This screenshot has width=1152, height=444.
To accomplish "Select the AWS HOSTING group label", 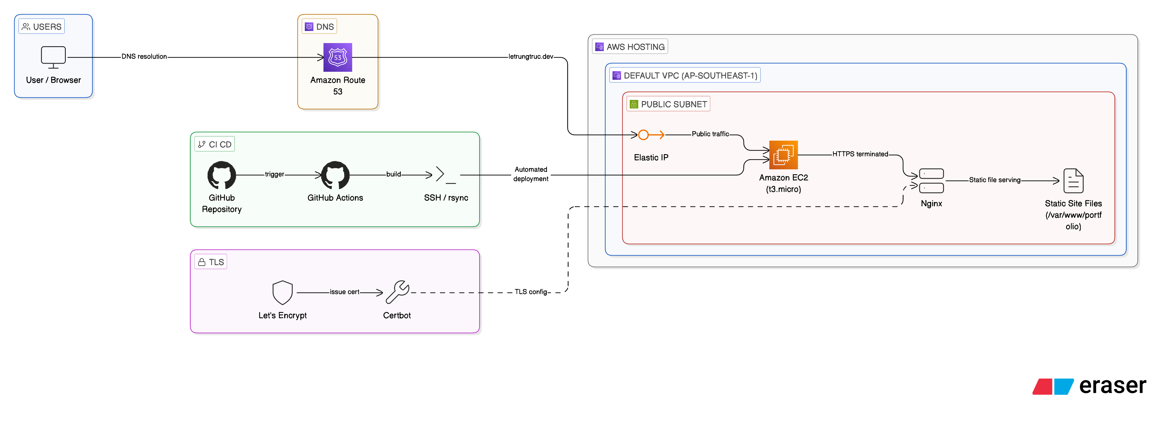I will (630, 47).
